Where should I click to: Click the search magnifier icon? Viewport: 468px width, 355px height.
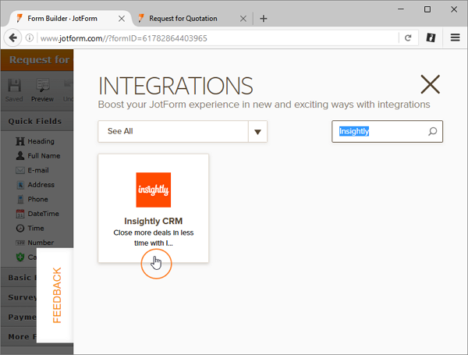click(433, 132)
